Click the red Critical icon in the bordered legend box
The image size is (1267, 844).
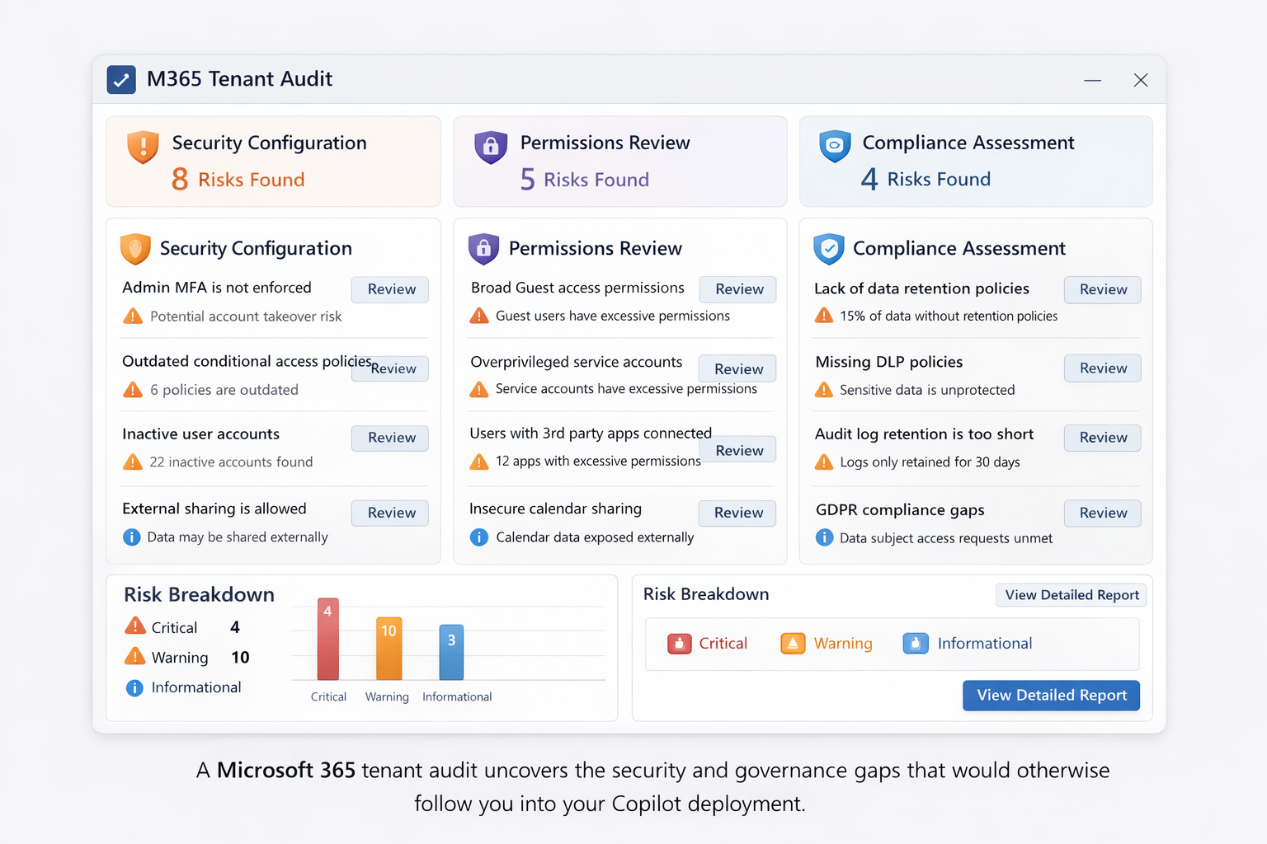pyautogui.click(x=680, y=644)
